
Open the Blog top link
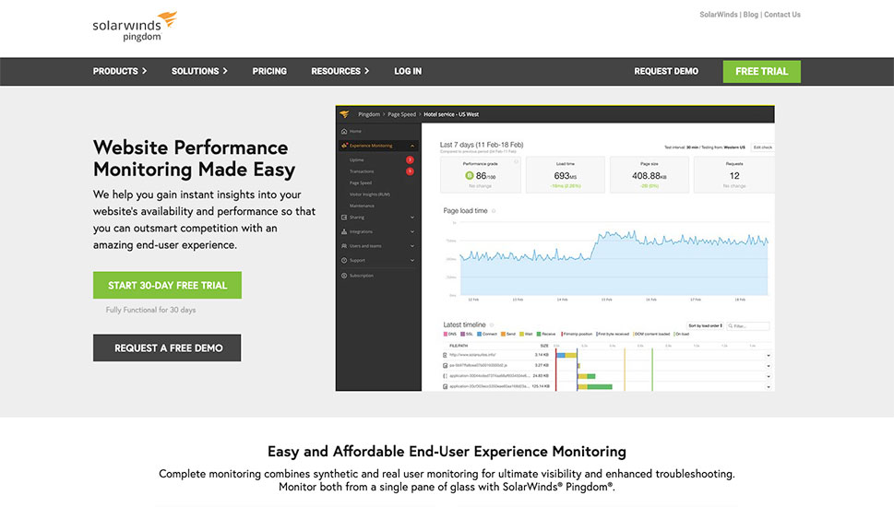click(x=750, y=15)
